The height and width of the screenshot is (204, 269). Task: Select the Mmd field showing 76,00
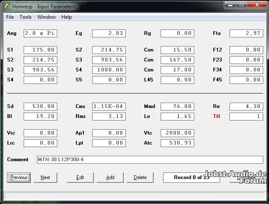click(x=177, y=106)
